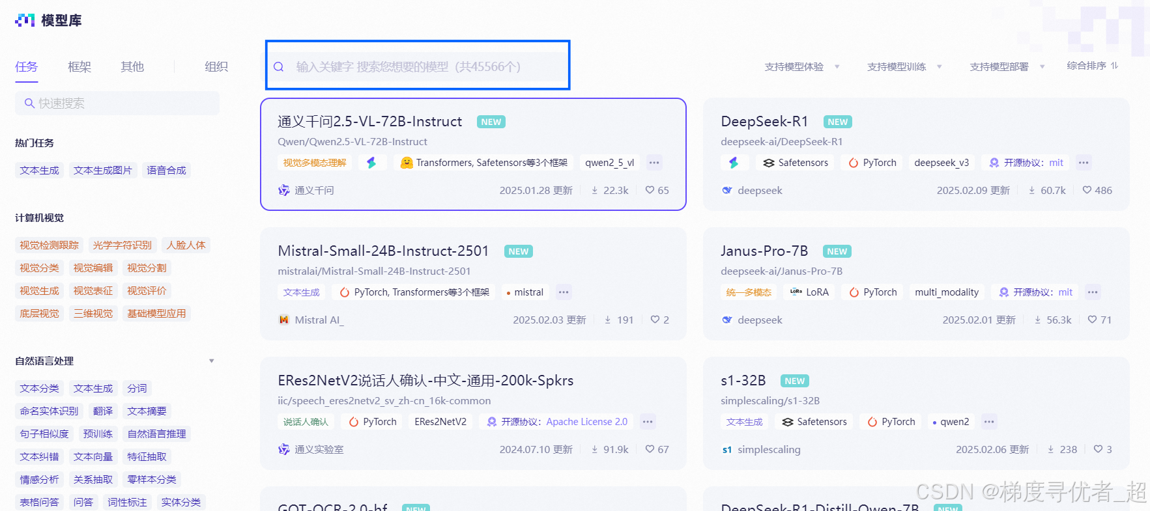Click the lightning icon on the DeepSeek-R1 card

734,163
